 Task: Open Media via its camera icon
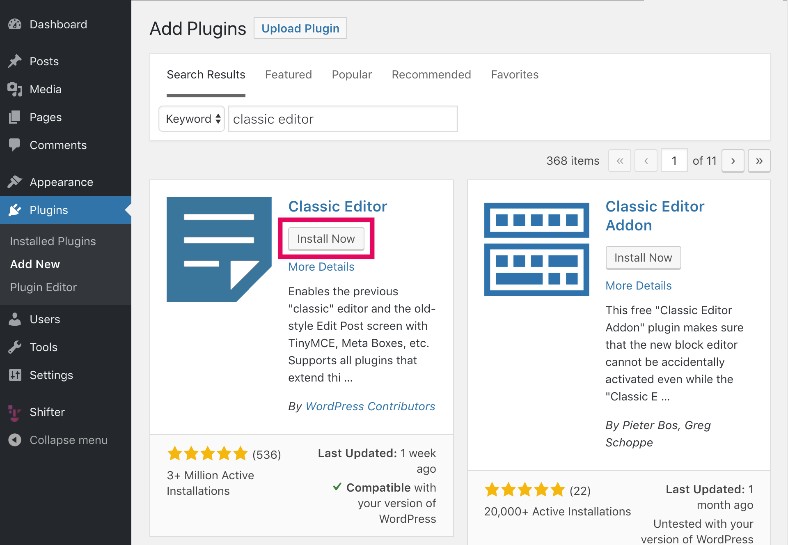tap(15, 89)
